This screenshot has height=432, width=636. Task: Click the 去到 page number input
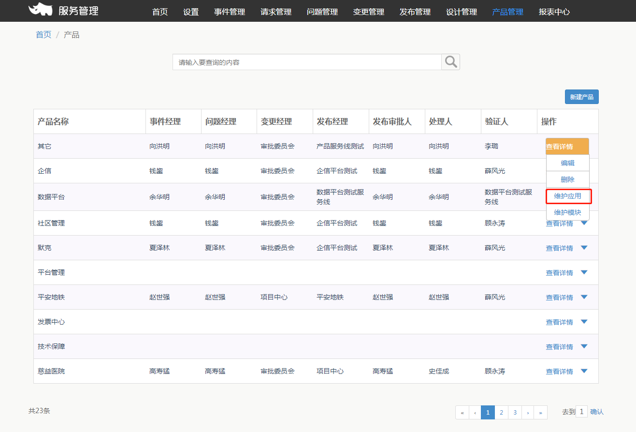[x=581, y=412]
